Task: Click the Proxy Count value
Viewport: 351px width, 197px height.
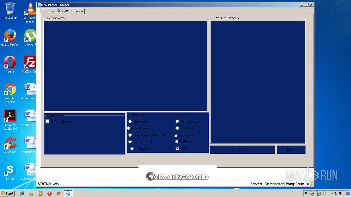Action: (x=308, y=184)
